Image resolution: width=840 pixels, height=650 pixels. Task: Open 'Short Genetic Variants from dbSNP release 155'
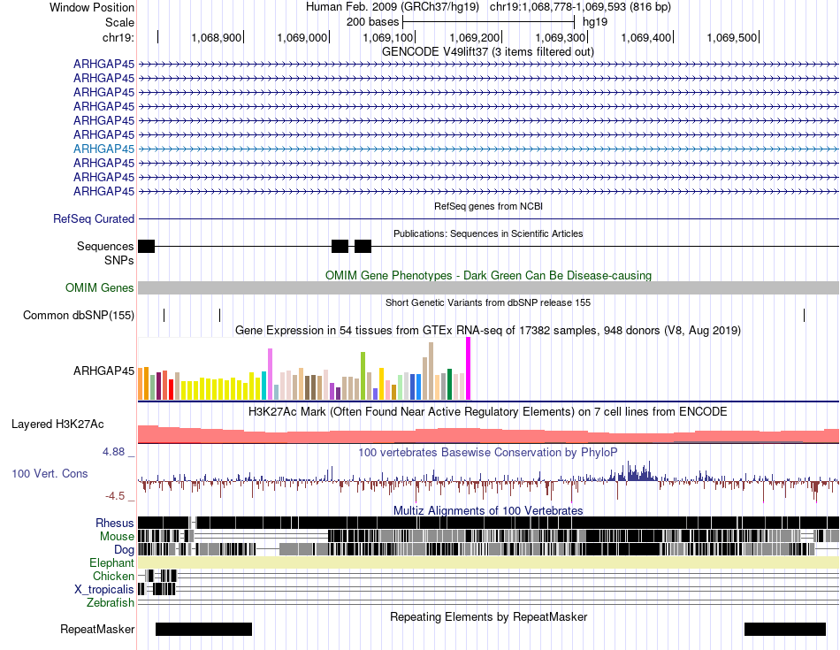(x=488, y=302)
